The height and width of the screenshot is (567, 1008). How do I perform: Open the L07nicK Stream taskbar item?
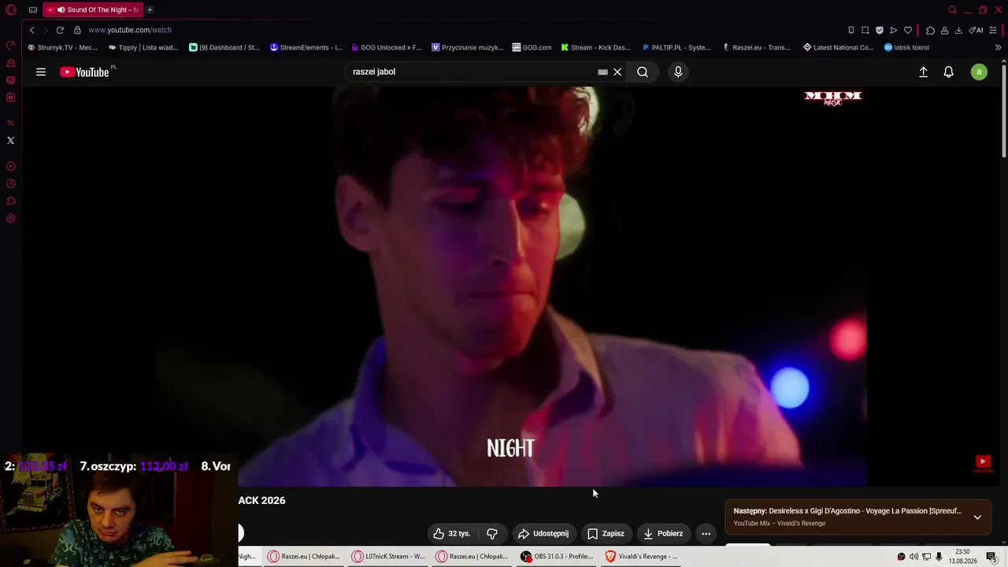pos(389,556)
